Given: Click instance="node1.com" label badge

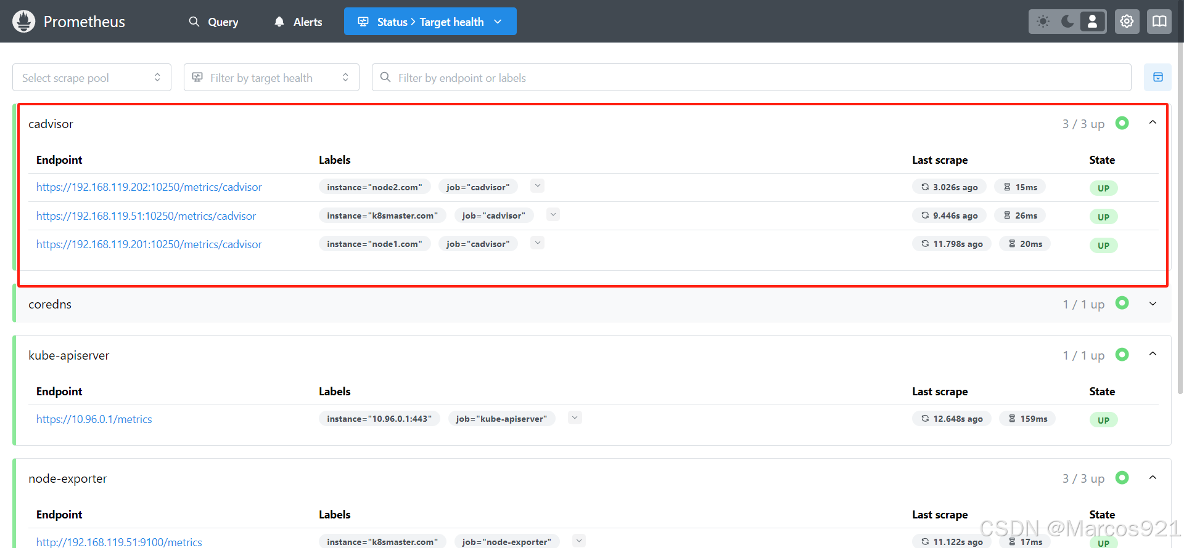Looking at the screenshot, I should coord(374,244).
